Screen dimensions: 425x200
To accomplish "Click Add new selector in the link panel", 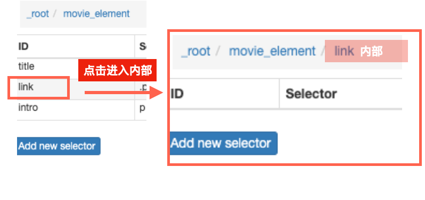I will click(224, 143).
